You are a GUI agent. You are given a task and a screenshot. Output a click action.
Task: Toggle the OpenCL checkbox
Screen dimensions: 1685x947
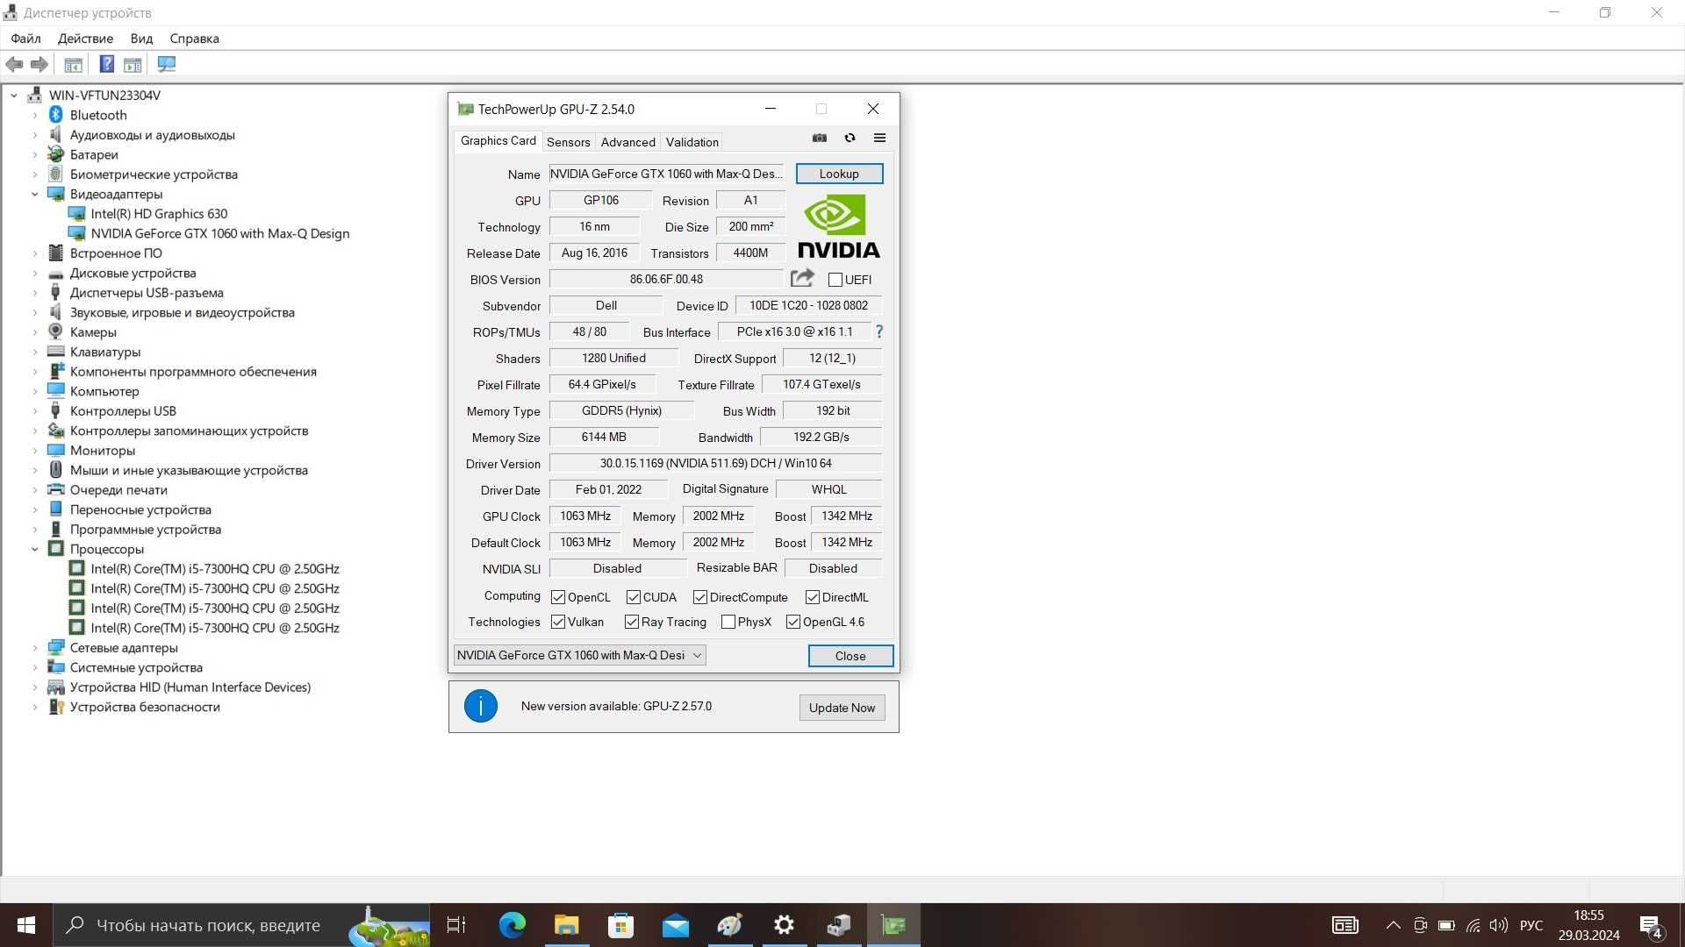tap(558, 597)
